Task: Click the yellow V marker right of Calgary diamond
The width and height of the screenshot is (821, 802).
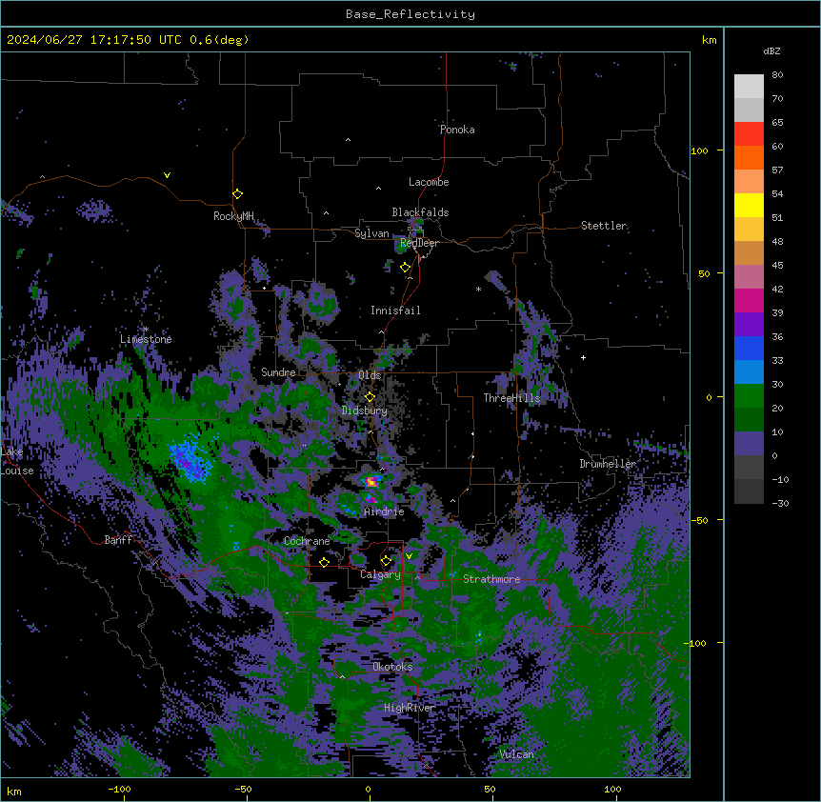Action: tap(409, 556)
